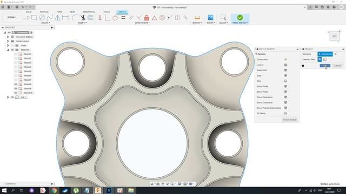
Task: Select the Line sketch tool
Action: [x=26, y=18]
